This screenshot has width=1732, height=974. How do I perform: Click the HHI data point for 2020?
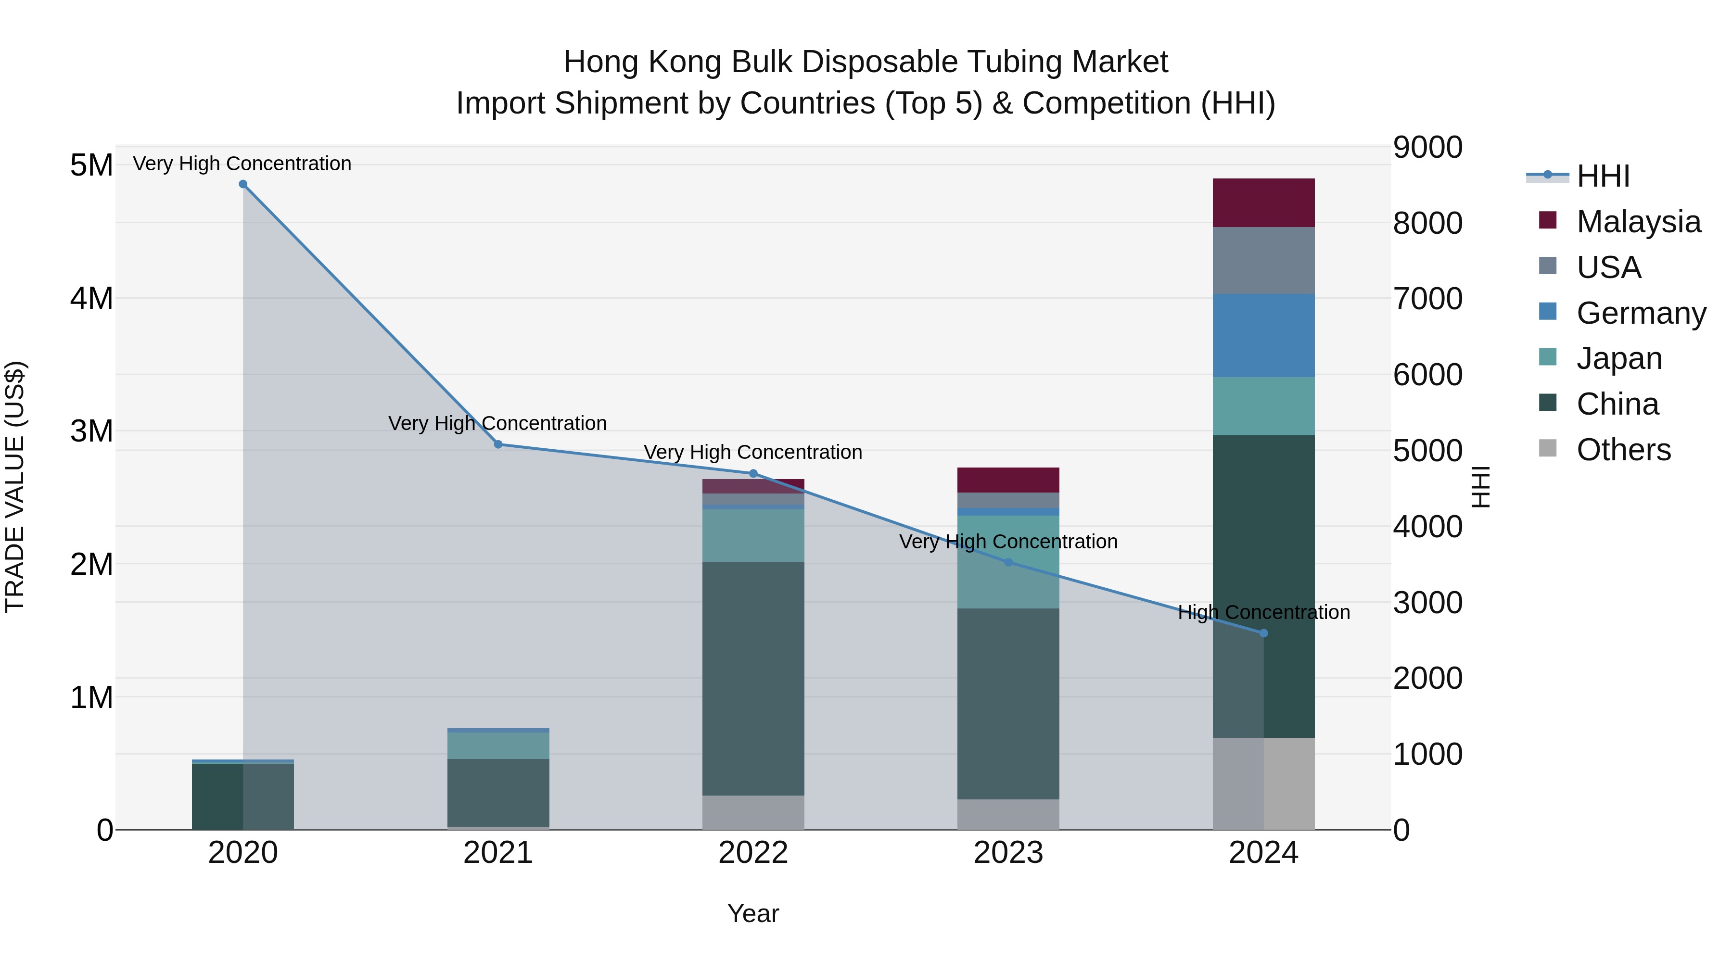coord(243,184)
